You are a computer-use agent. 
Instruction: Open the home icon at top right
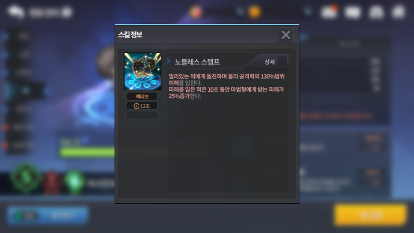(399, 12)
